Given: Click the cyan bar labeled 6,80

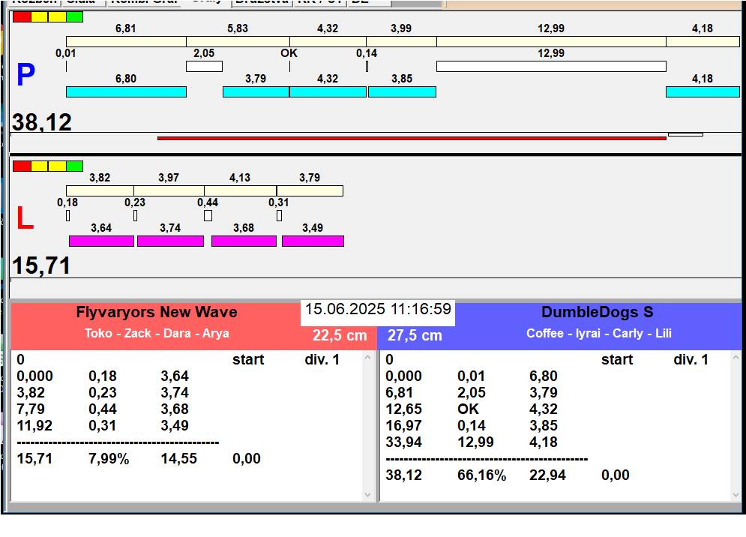Looking at the screenshot, I should tap(126, 91).
